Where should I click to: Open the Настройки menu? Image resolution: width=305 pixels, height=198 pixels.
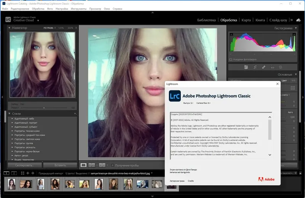62,8
